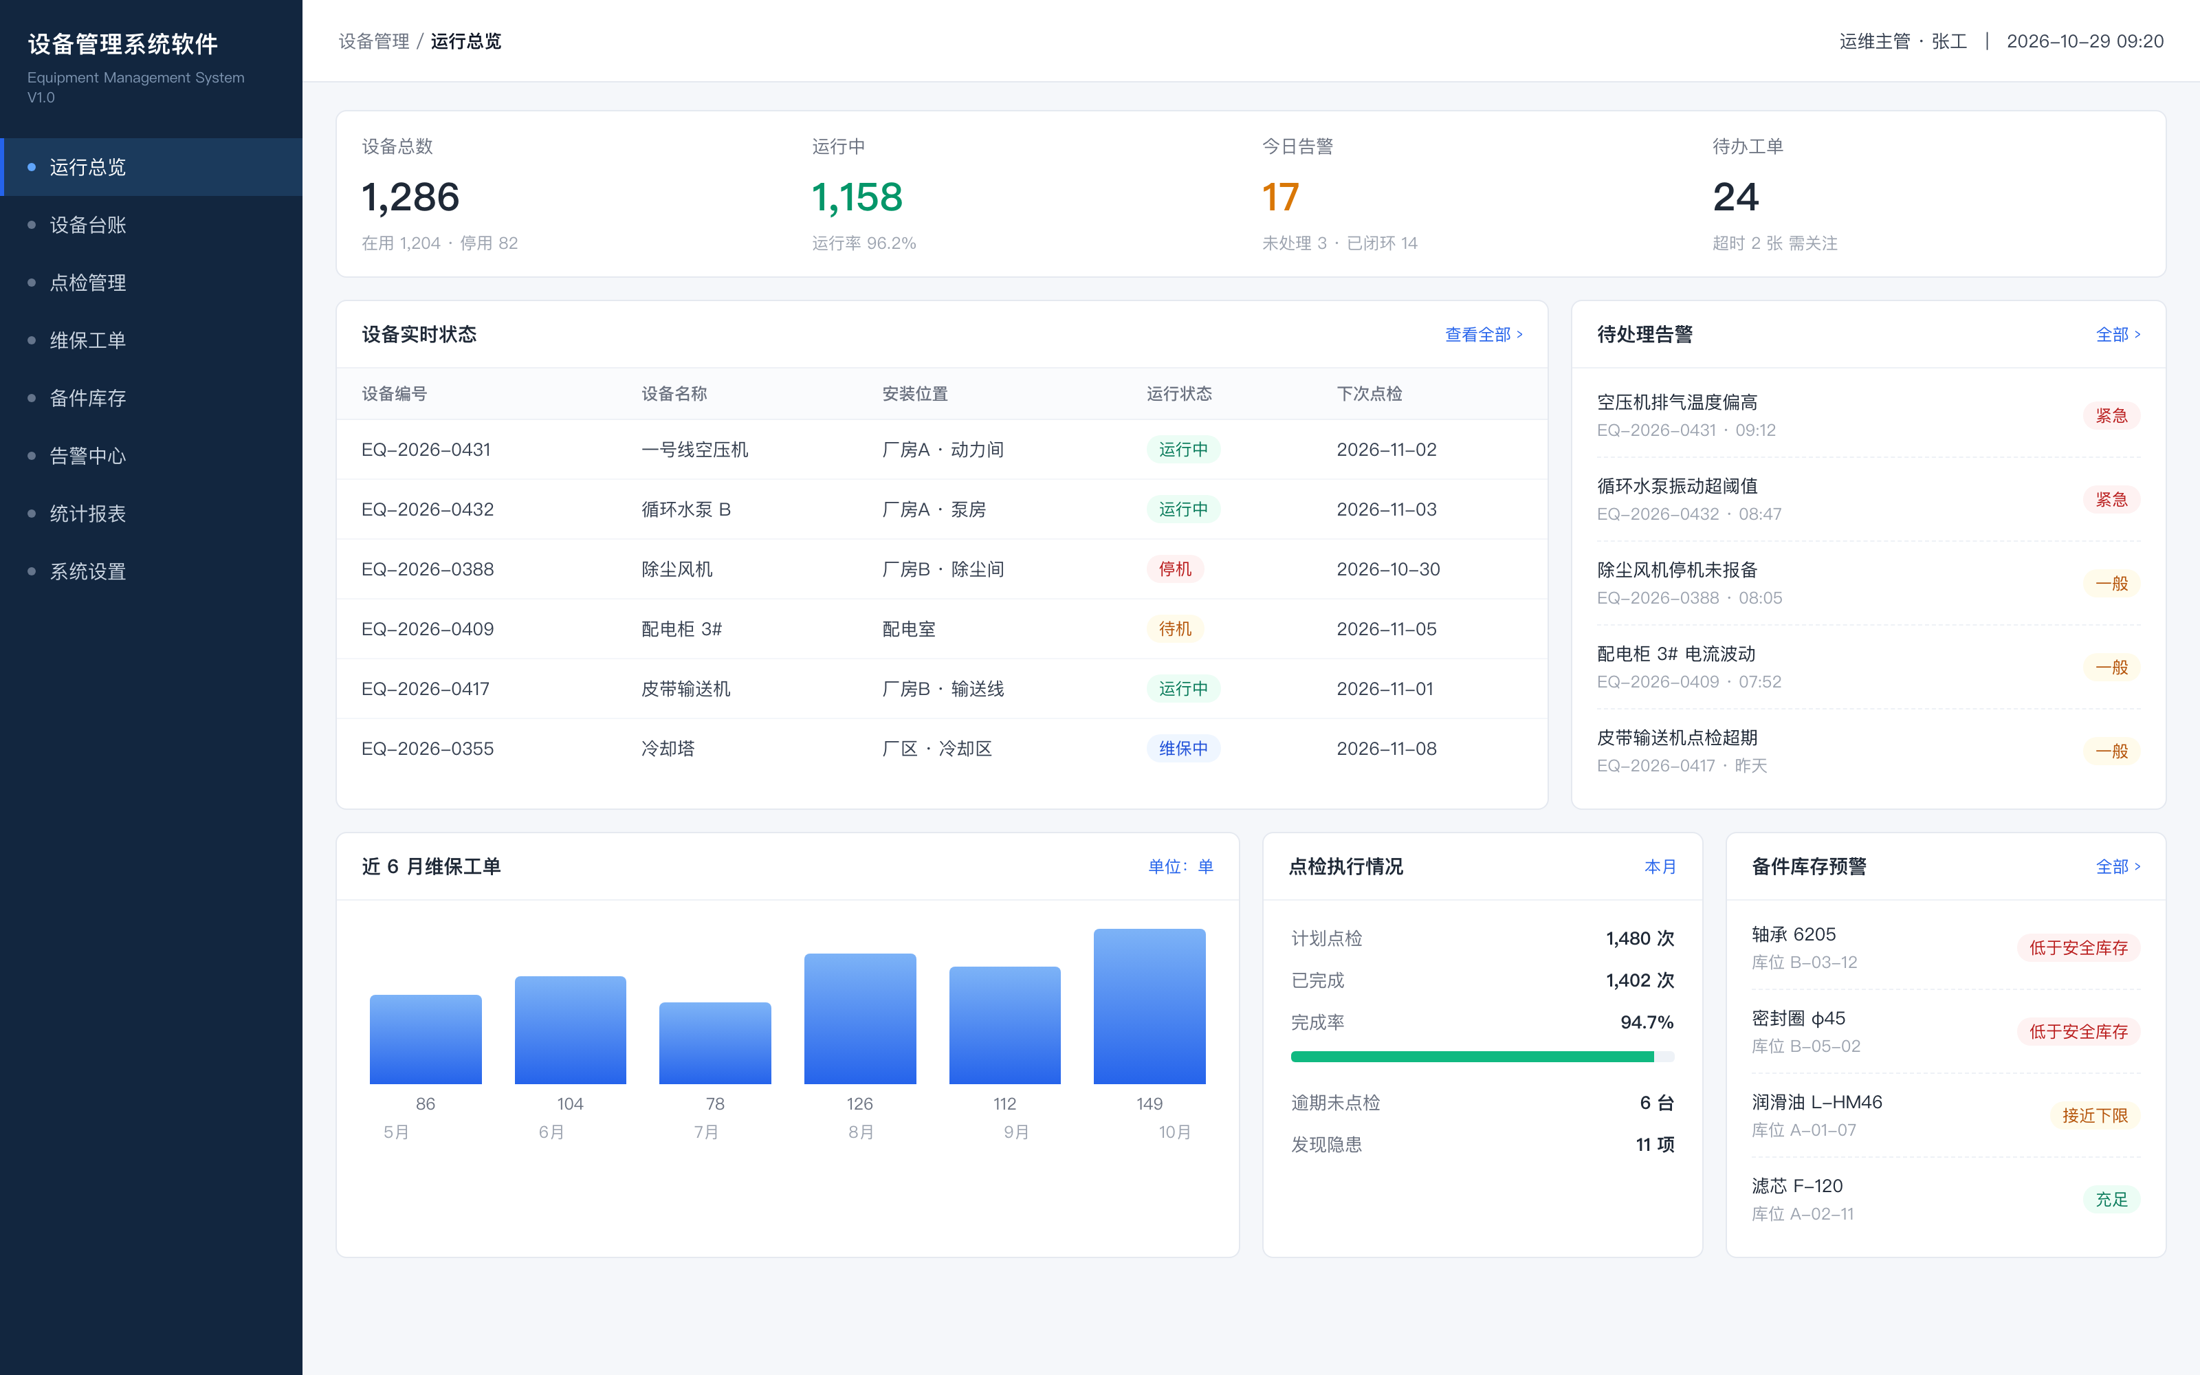This screenshot has height=1375, width=2200.
Task: Go to 设备台账 in the sidebar
Action: click(x=151, y=225)
